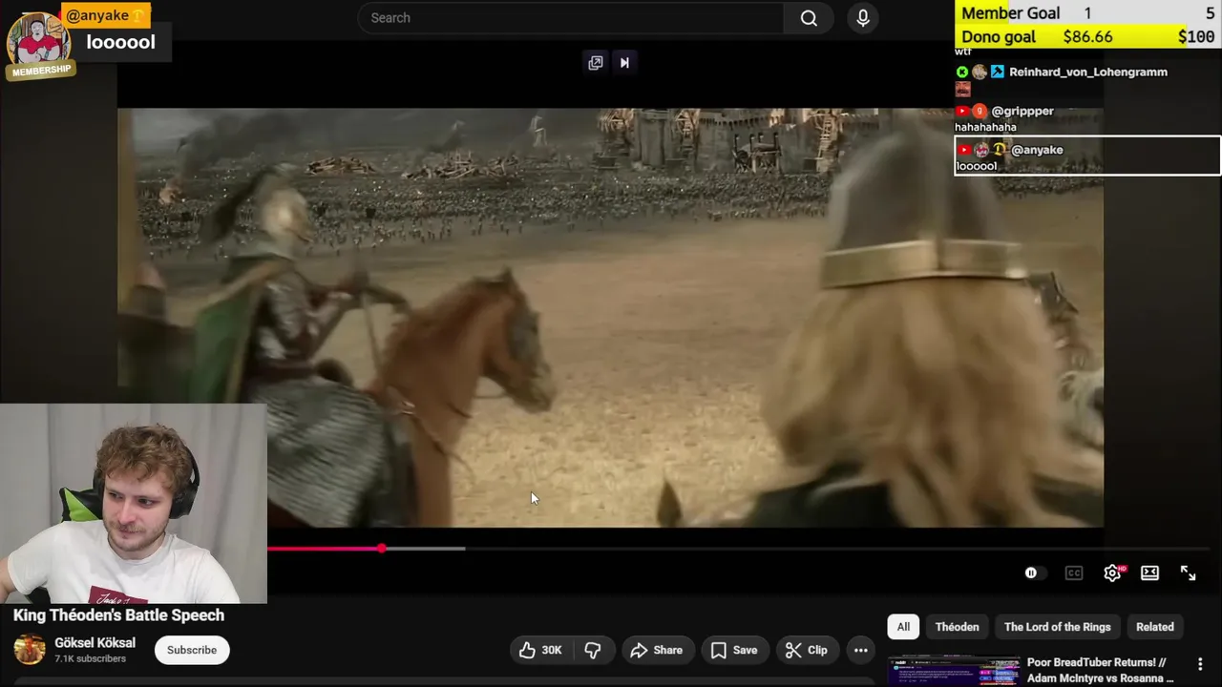Select The Lord of the Rings chip

coord(1057,627)
